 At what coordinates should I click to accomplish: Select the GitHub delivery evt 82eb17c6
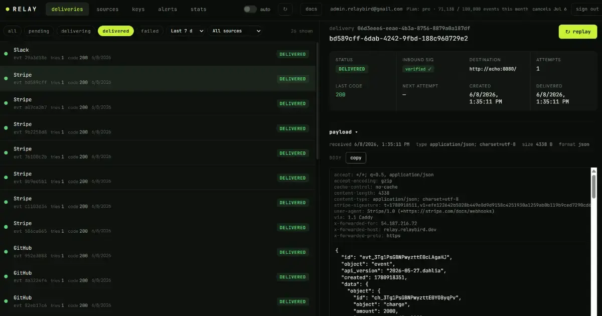click(158, 301)
